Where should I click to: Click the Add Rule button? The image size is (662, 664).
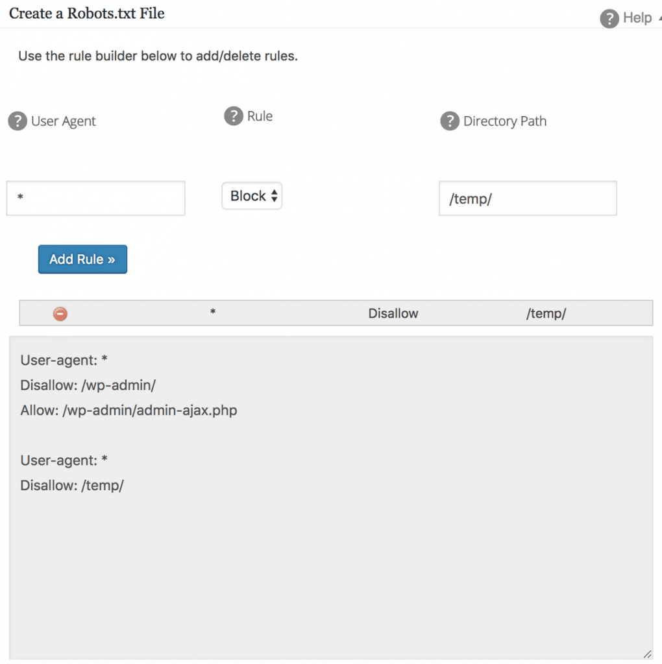point(82,259)
